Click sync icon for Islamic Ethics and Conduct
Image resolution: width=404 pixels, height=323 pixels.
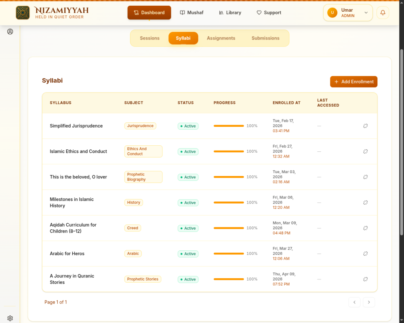coord(365,151)
